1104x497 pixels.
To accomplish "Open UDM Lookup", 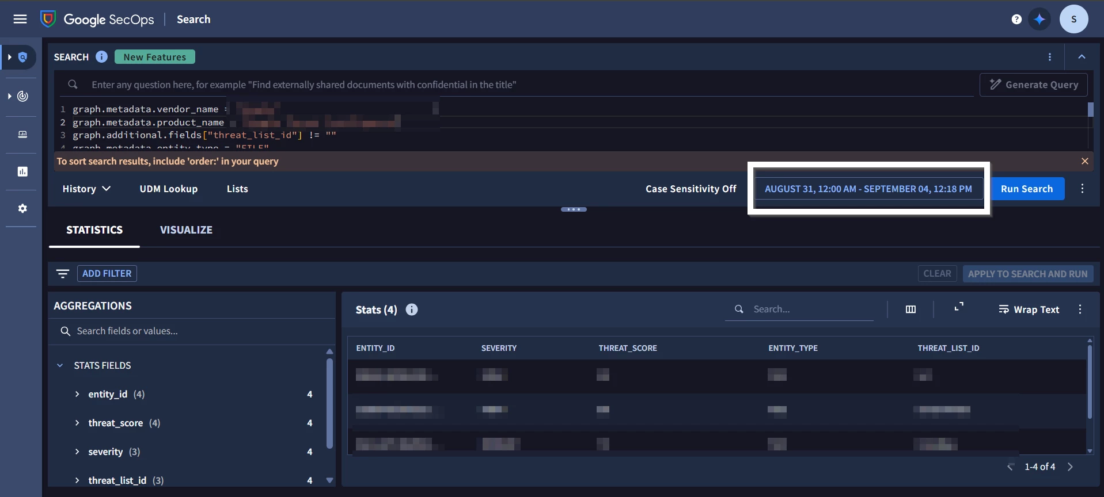I will (x=169, y=189).
